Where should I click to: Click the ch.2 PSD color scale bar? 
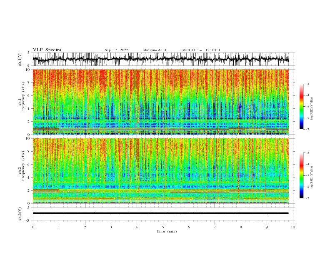pyautogui.click(x=301, y=175)
